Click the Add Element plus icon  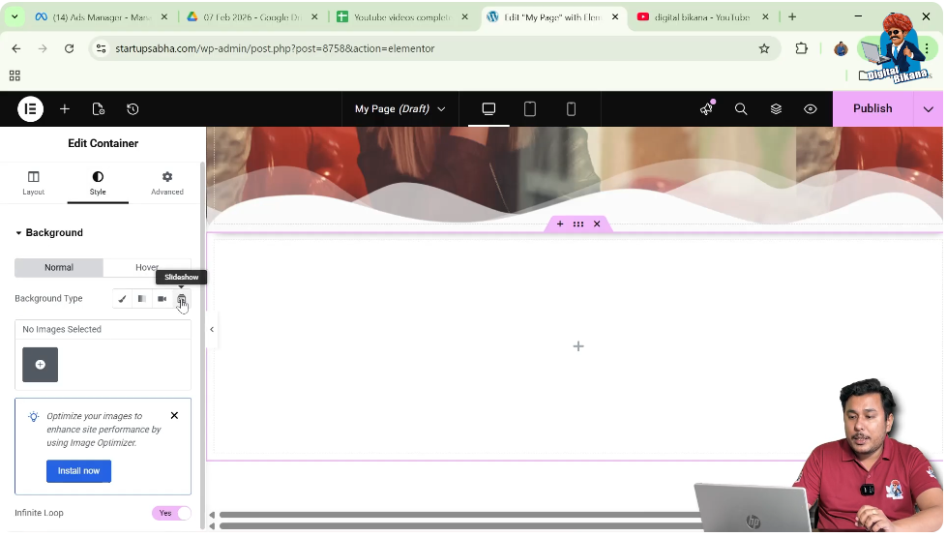[x=65, y=109]
